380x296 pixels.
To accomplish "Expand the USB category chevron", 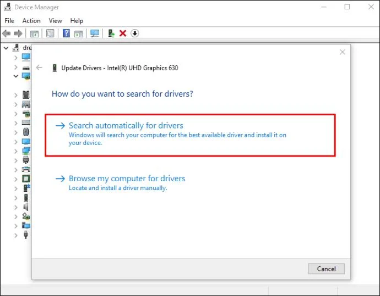I will pos(16,236).
